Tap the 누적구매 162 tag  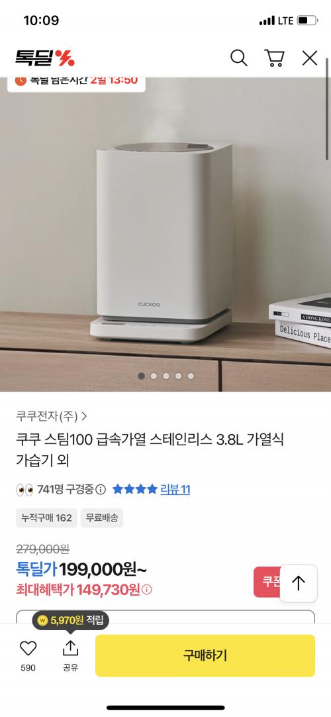point(46,518)
